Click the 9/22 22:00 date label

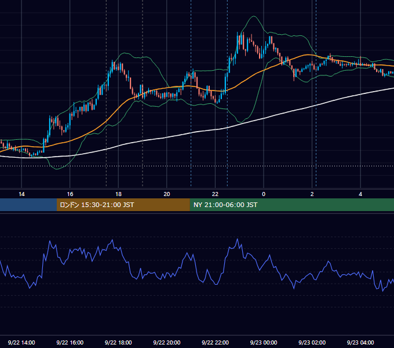click(215, 342)
